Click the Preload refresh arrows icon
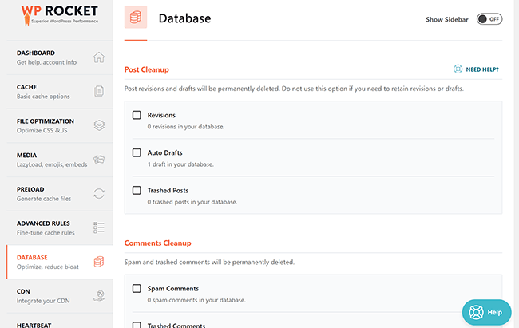Image resolution: width=519 pixels, height=328 pixels. pyautogui.click(x=99, y=193)
